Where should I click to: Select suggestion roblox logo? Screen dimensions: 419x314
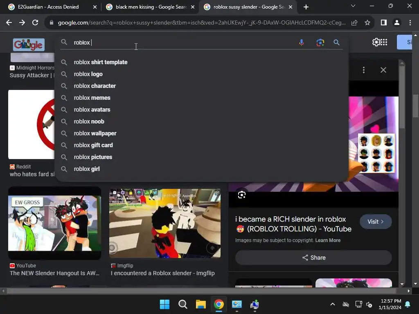(202, 74)
